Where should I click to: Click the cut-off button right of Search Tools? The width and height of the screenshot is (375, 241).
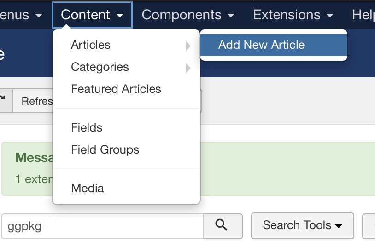[x=369, y=225]
